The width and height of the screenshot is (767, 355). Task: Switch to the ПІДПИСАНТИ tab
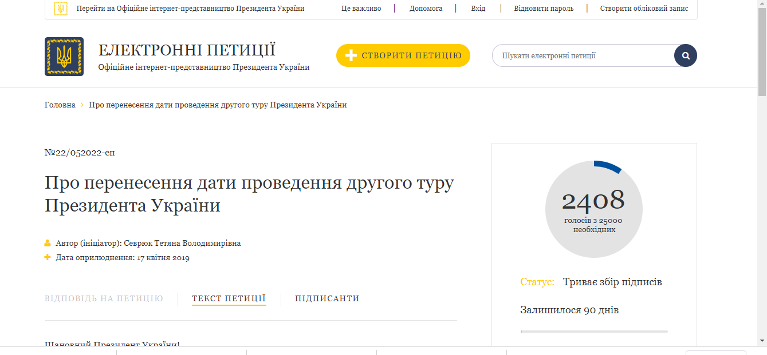point(327,298)
